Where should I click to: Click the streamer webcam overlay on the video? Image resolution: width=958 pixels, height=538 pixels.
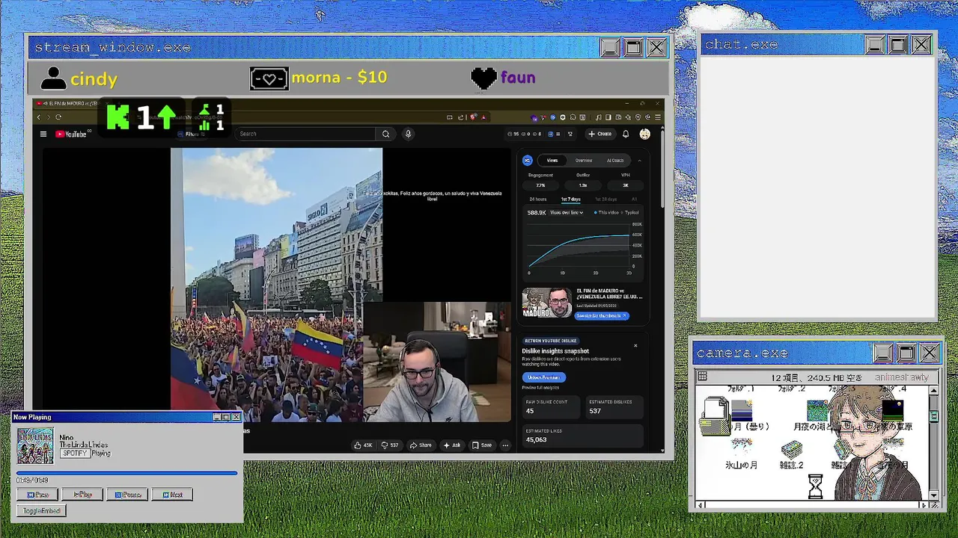coord(437,362)
